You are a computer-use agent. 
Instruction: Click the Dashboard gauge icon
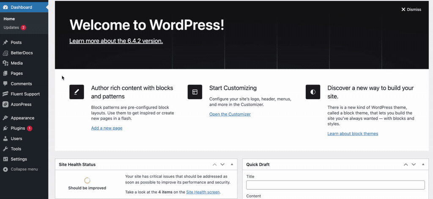pos(5,7)
